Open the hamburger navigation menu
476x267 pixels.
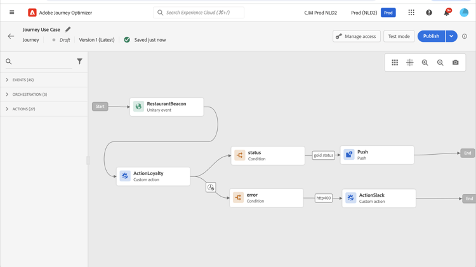(11, 13)
